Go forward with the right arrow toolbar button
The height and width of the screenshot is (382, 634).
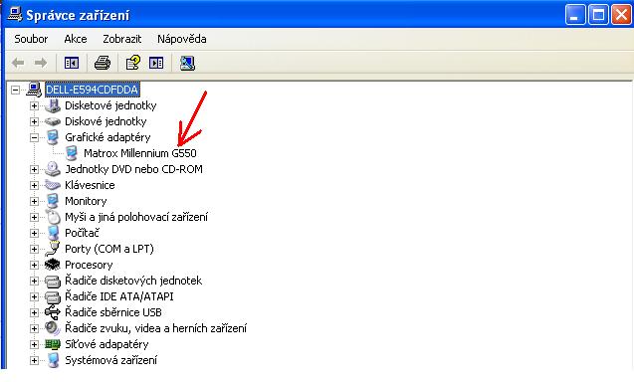pos(41,63)
